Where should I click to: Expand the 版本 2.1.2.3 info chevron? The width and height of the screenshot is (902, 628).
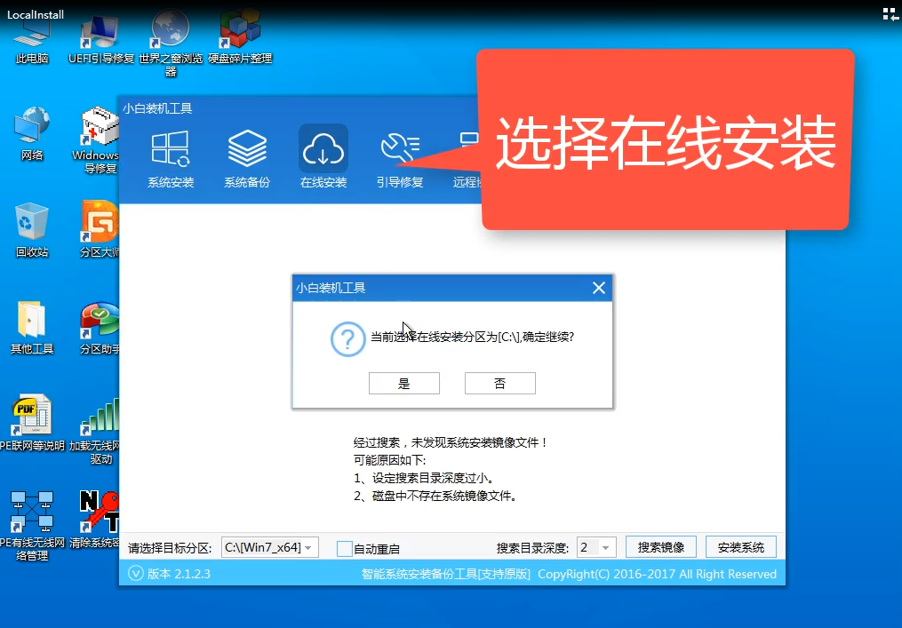(134, 574)
